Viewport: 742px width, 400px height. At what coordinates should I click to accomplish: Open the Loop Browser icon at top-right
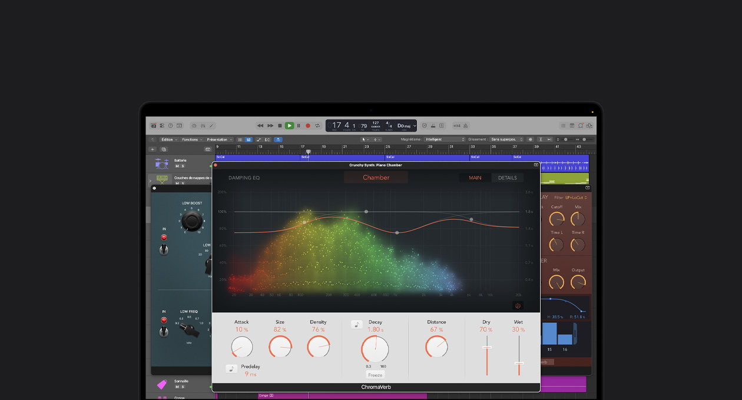[x=581, y=125]
